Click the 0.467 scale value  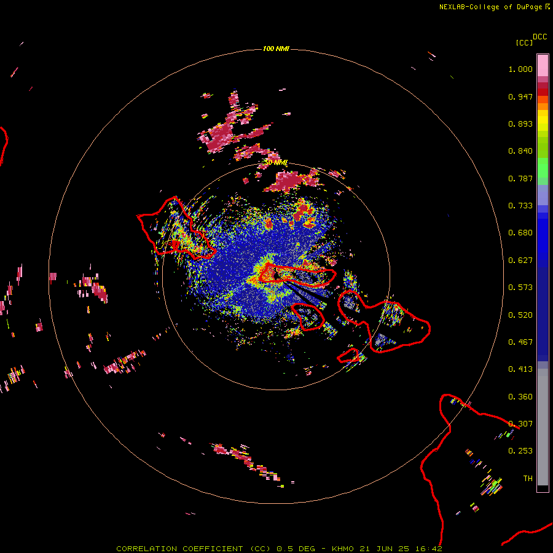point(520,342)
